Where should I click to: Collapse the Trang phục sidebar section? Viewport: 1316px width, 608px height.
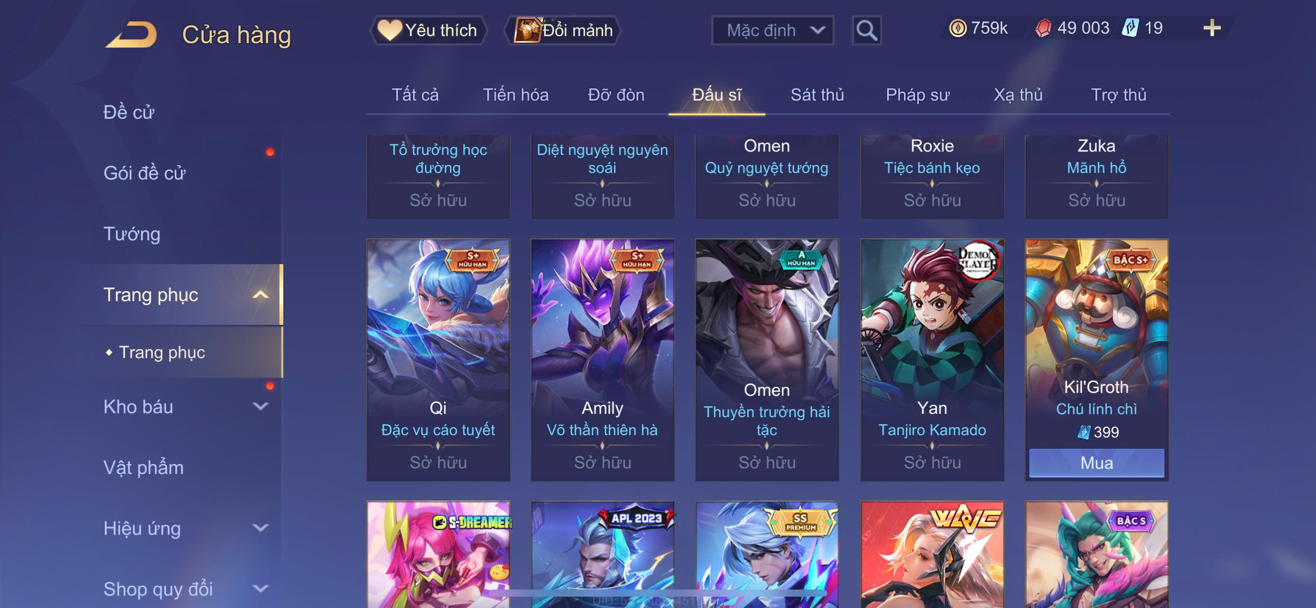tap(261, 295)
